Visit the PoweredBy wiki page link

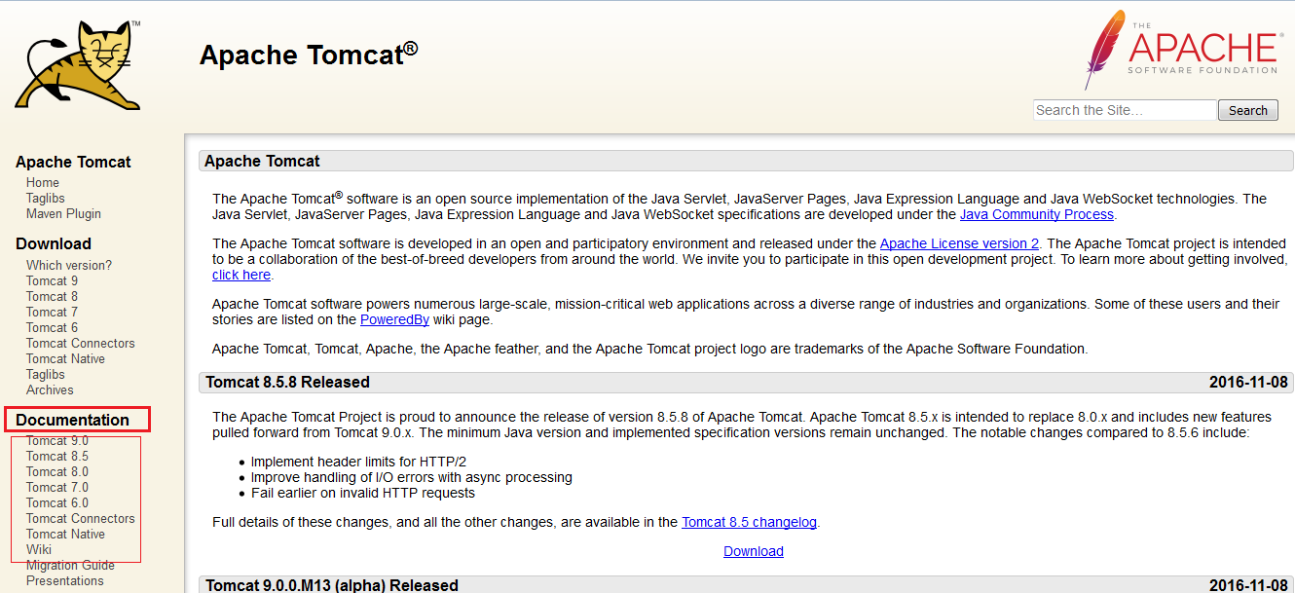pyautogui.click(x=394, y=319)
